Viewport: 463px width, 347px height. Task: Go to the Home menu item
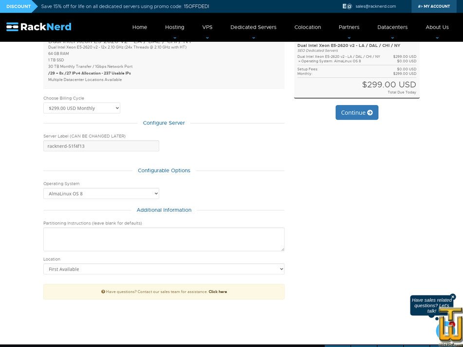(140, 27)
